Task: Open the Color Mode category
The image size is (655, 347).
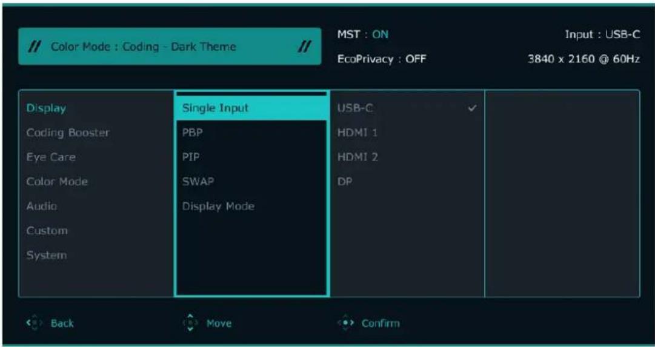Action: click(57, 182)
